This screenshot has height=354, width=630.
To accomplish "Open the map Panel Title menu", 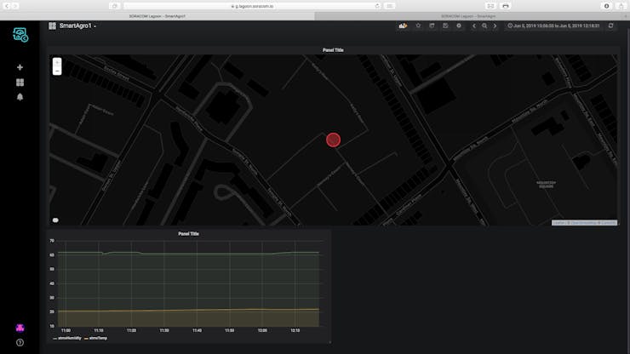I will click(x=333, y=50).
